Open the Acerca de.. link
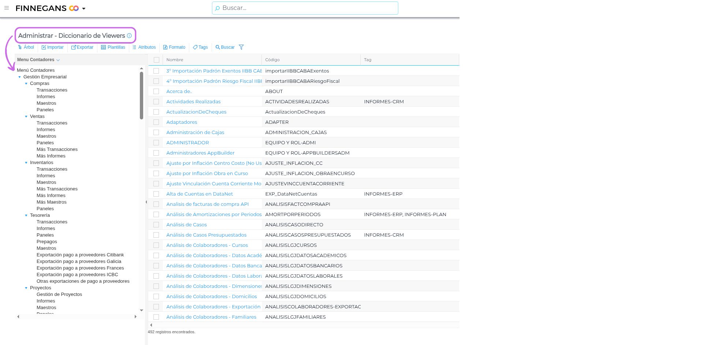This screenshot has width=703, height=345. pos(179,91)
